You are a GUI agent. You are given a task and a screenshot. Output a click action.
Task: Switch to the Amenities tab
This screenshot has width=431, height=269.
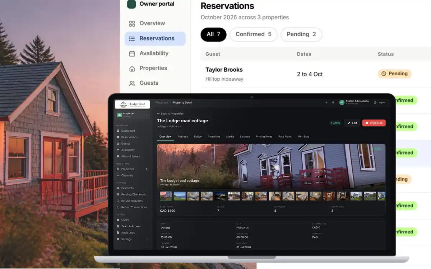click(x=214, y=137)
